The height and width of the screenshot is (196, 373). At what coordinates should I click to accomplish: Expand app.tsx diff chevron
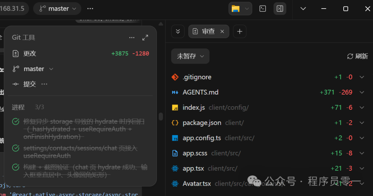(x=362, y=168)
